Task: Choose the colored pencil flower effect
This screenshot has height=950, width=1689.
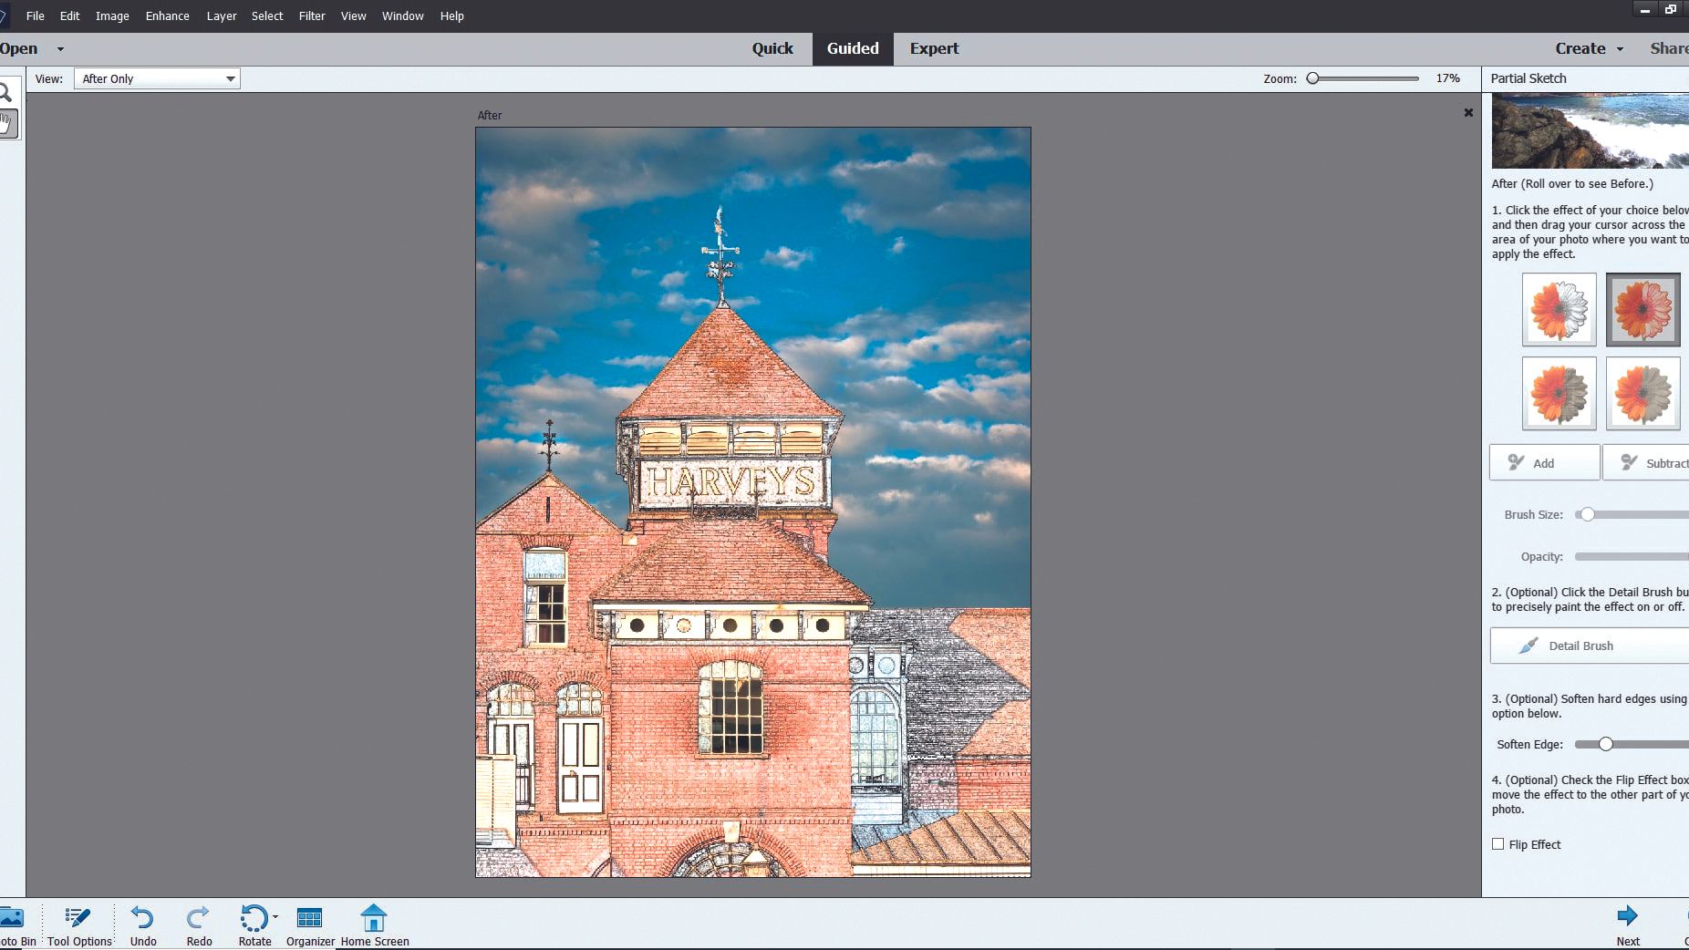Action: 1642,310
